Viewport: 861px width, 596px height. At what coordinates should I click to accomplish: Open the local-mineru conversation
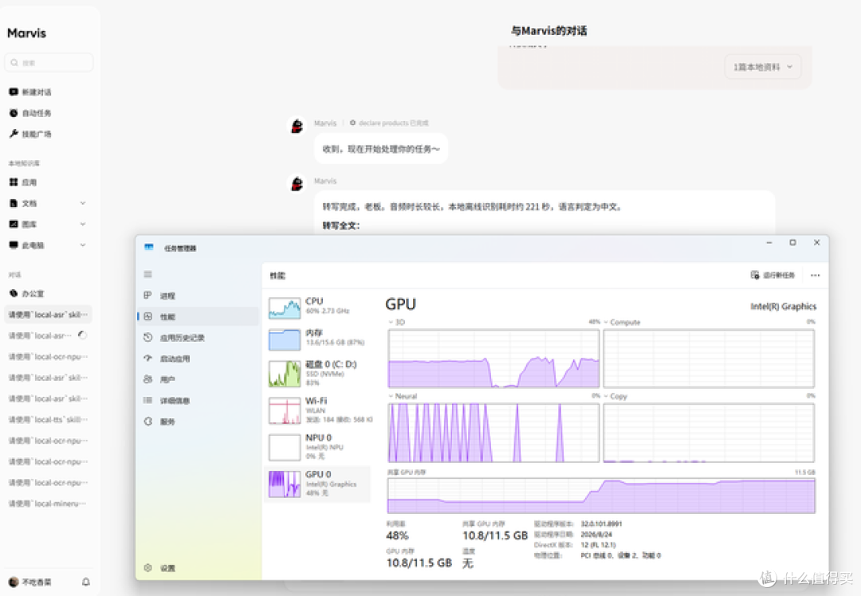click(x=49, y=504)
